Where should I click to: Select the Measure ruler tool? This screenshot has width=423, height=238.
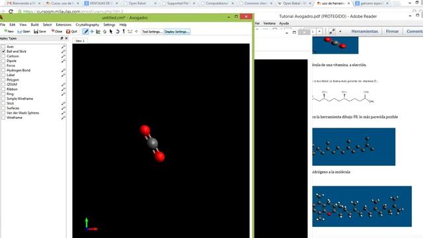tap(130, 32)
